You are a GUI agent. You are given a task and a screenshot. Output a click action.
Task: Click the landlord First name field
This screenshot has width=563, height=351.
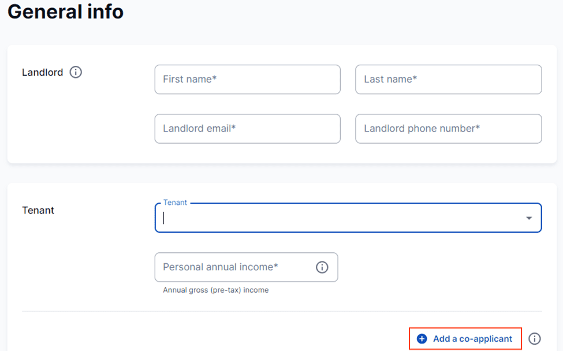(247, 79)
